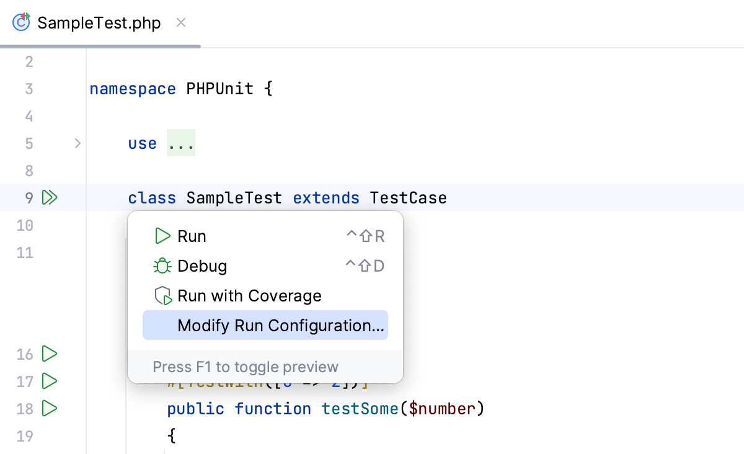Click the Press F1 to toggle preview hint
Viewport: 744px width, 454px height.
point(246,367)
